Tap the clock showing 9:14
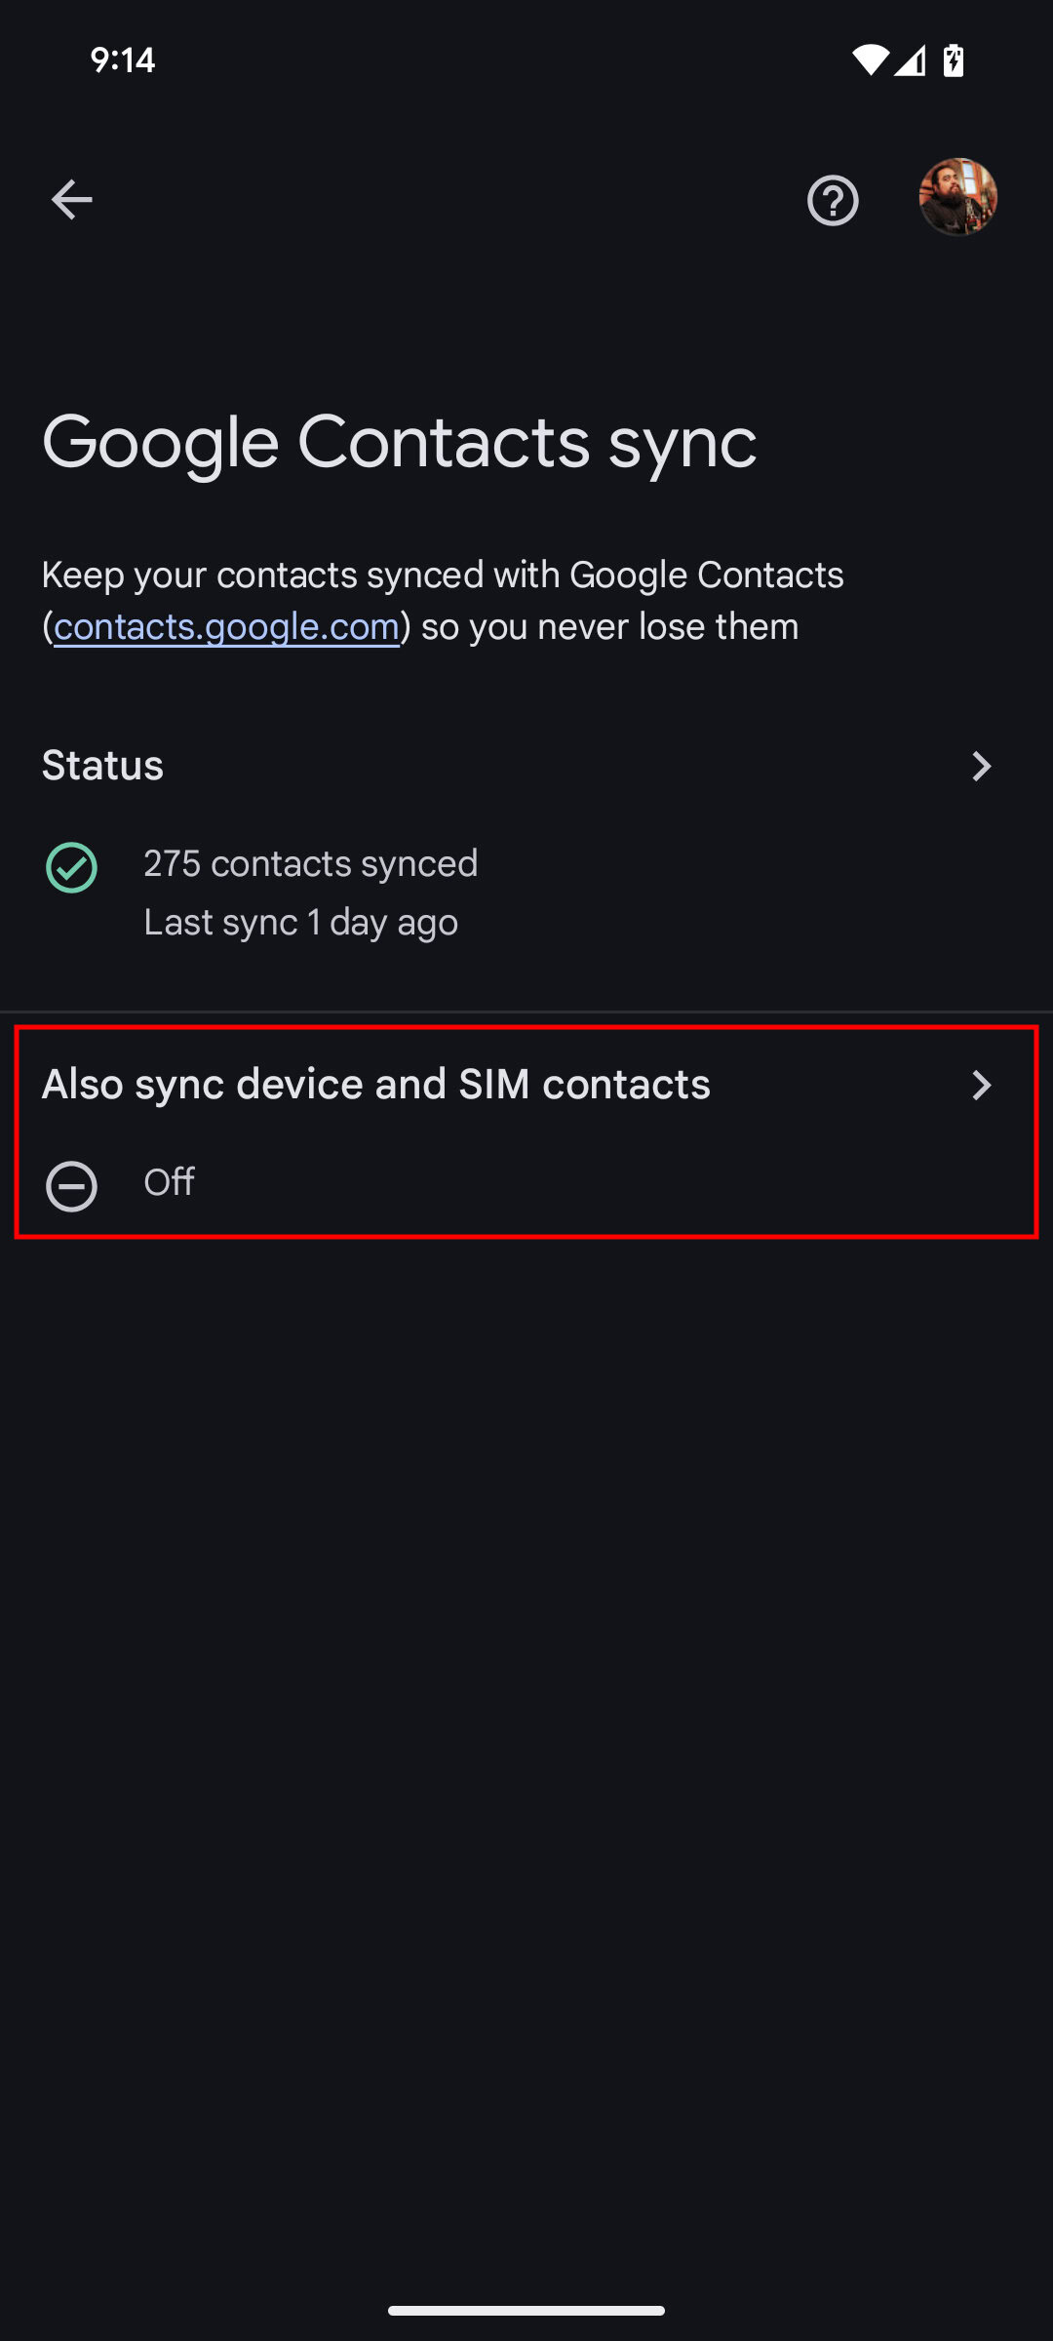The image size is (1053, 2341). [123, 60]
